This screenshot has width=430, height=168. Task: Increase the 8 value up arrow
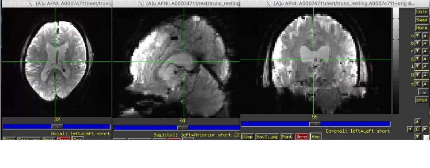point(425,75)
